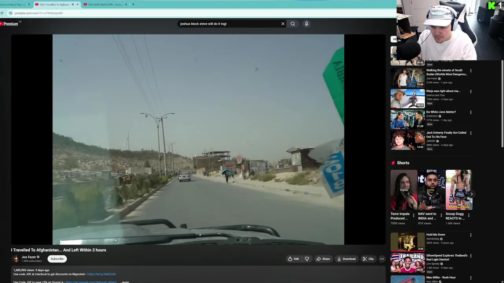The image size is (504, 283).
Task: Close the I Travelled To Afghanistan tab
Action: click(x=78, y=4)
